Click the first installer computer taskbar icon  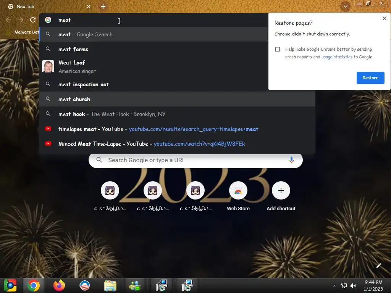point(162,285)
